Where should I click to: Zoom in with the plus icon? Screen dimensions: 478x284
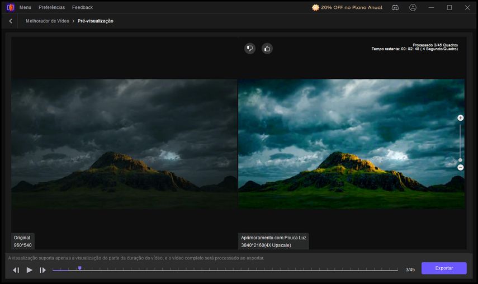[x=460, y=118]
